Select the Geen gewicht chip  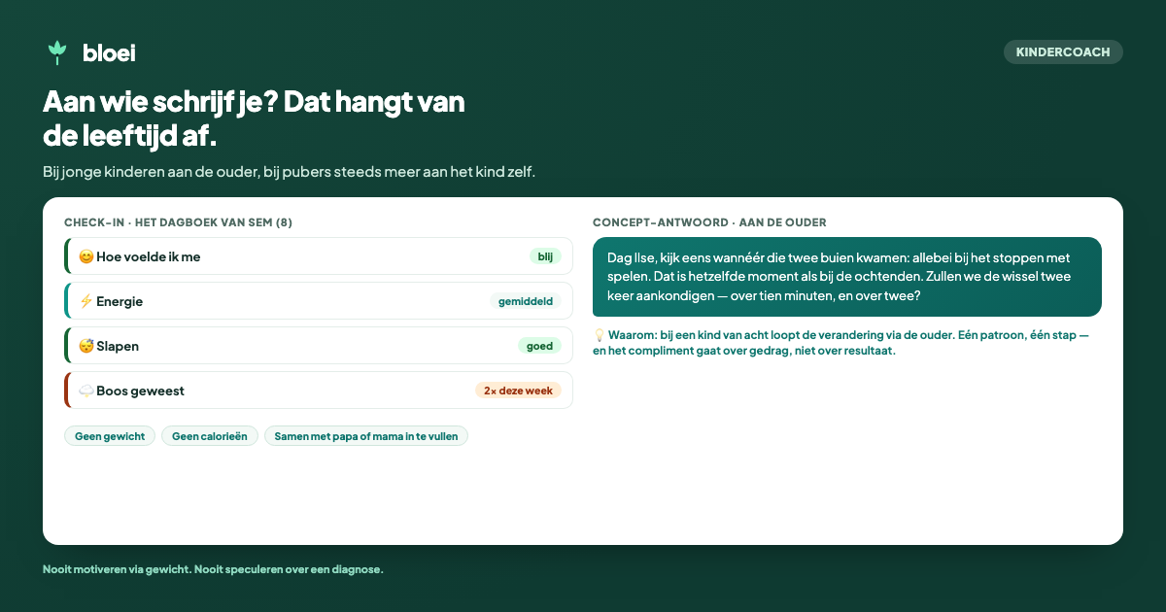pyautogui.click(x=110, y=436)
